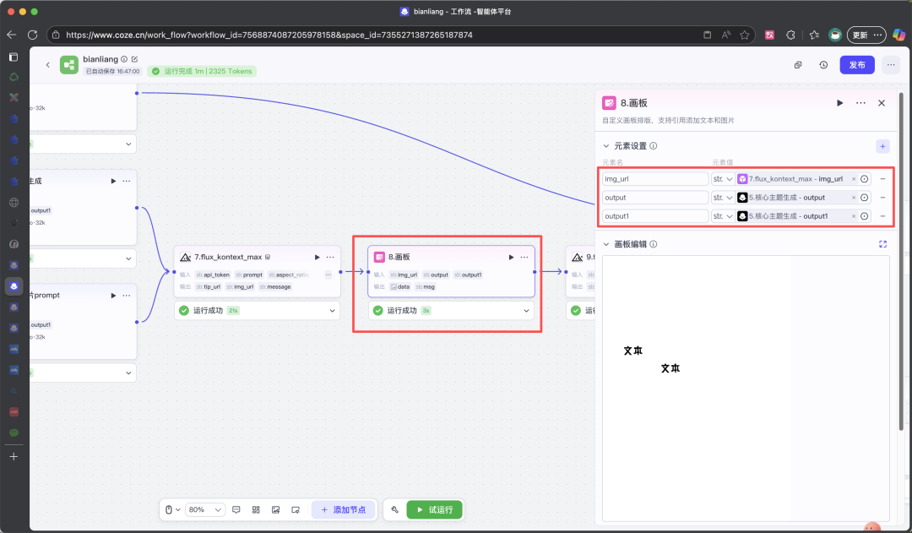Open options menu of the 生成 node
This screenshot has height=533, width=912.
coord(126,181)
